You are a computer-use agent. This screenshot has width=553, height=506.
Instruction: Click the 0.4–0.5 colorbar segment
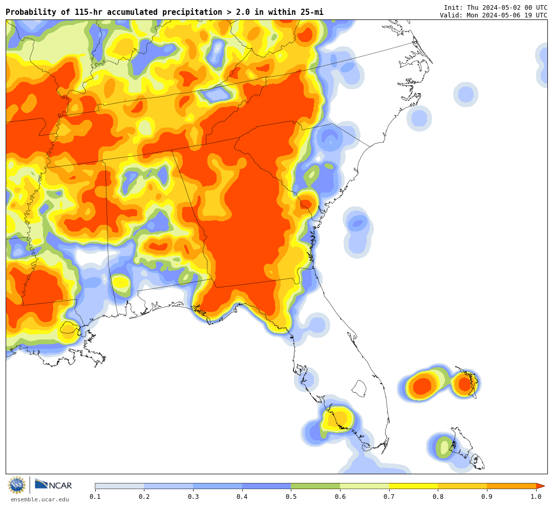[x=267, y=486]
